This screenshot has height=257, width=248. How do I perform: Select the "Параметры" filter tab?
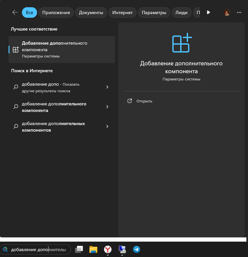click(x=154, y=12)
